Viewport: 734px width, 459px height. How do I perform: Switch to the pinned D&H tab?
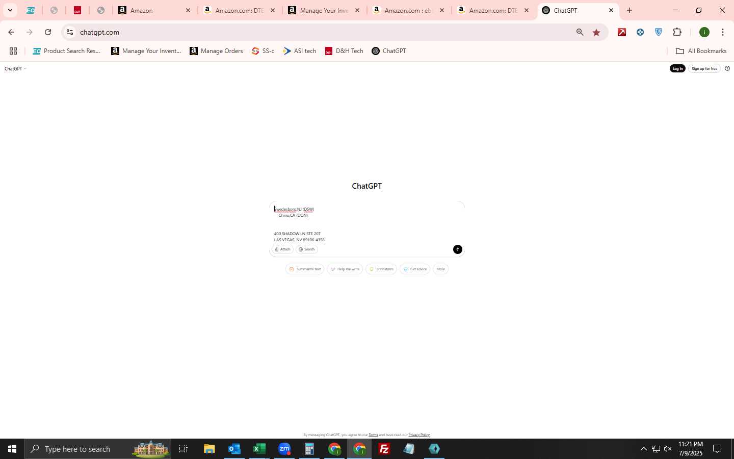click(x=77, y=10)
